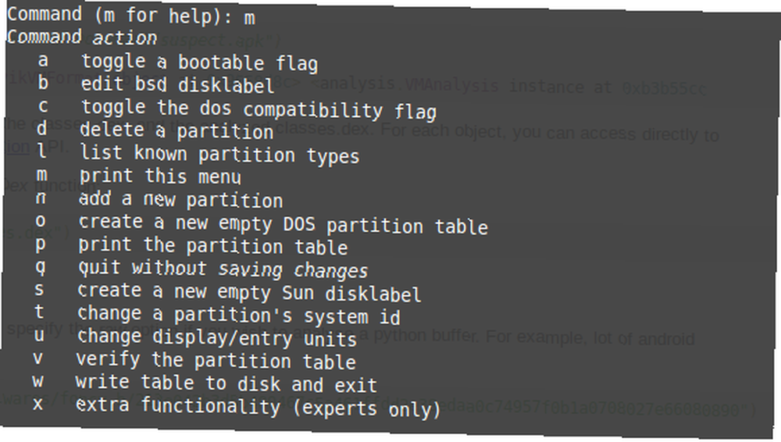Click the 'w' command letter

pos(37,381)
